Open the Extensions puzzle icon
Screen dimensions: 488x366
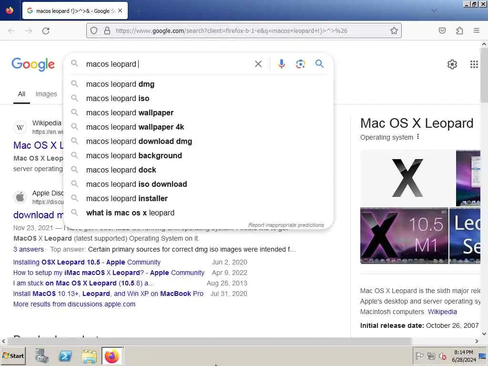459,30
